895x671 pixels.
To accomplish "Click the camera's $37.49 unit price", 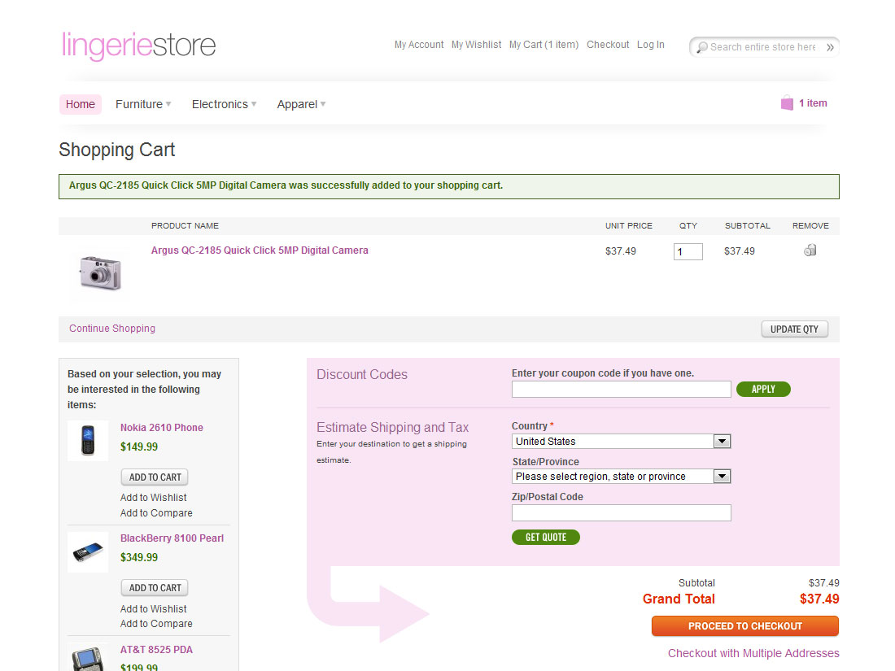I will (x=621, y=251).
